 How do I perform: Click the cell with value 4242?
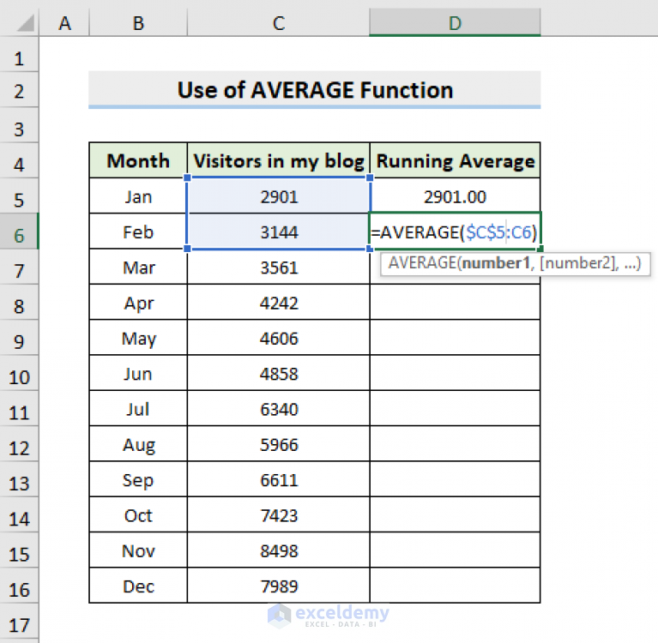(278, 303)
